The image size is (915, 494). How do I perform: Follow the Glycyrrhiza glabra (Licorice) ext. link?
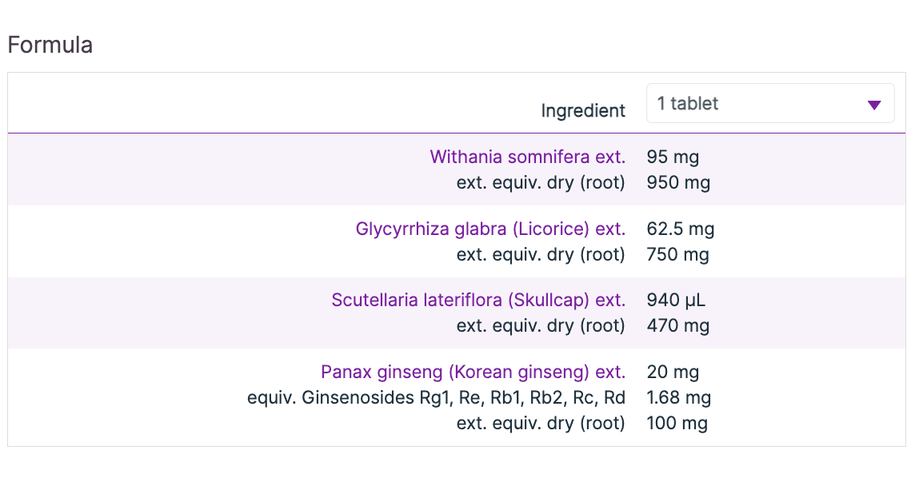[490, 229]
